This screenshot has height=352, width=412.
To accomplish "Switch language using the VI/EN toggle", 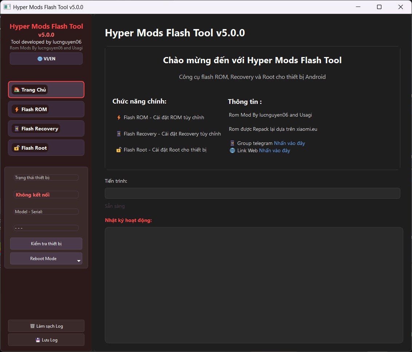I will tap(46, 58).
